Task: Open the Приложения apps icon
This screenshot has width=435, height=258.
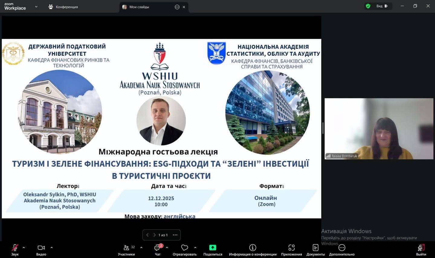Action: 291,248
